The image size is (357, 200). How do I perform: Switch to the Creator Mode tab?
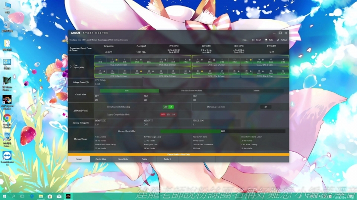tap(101, 159)
